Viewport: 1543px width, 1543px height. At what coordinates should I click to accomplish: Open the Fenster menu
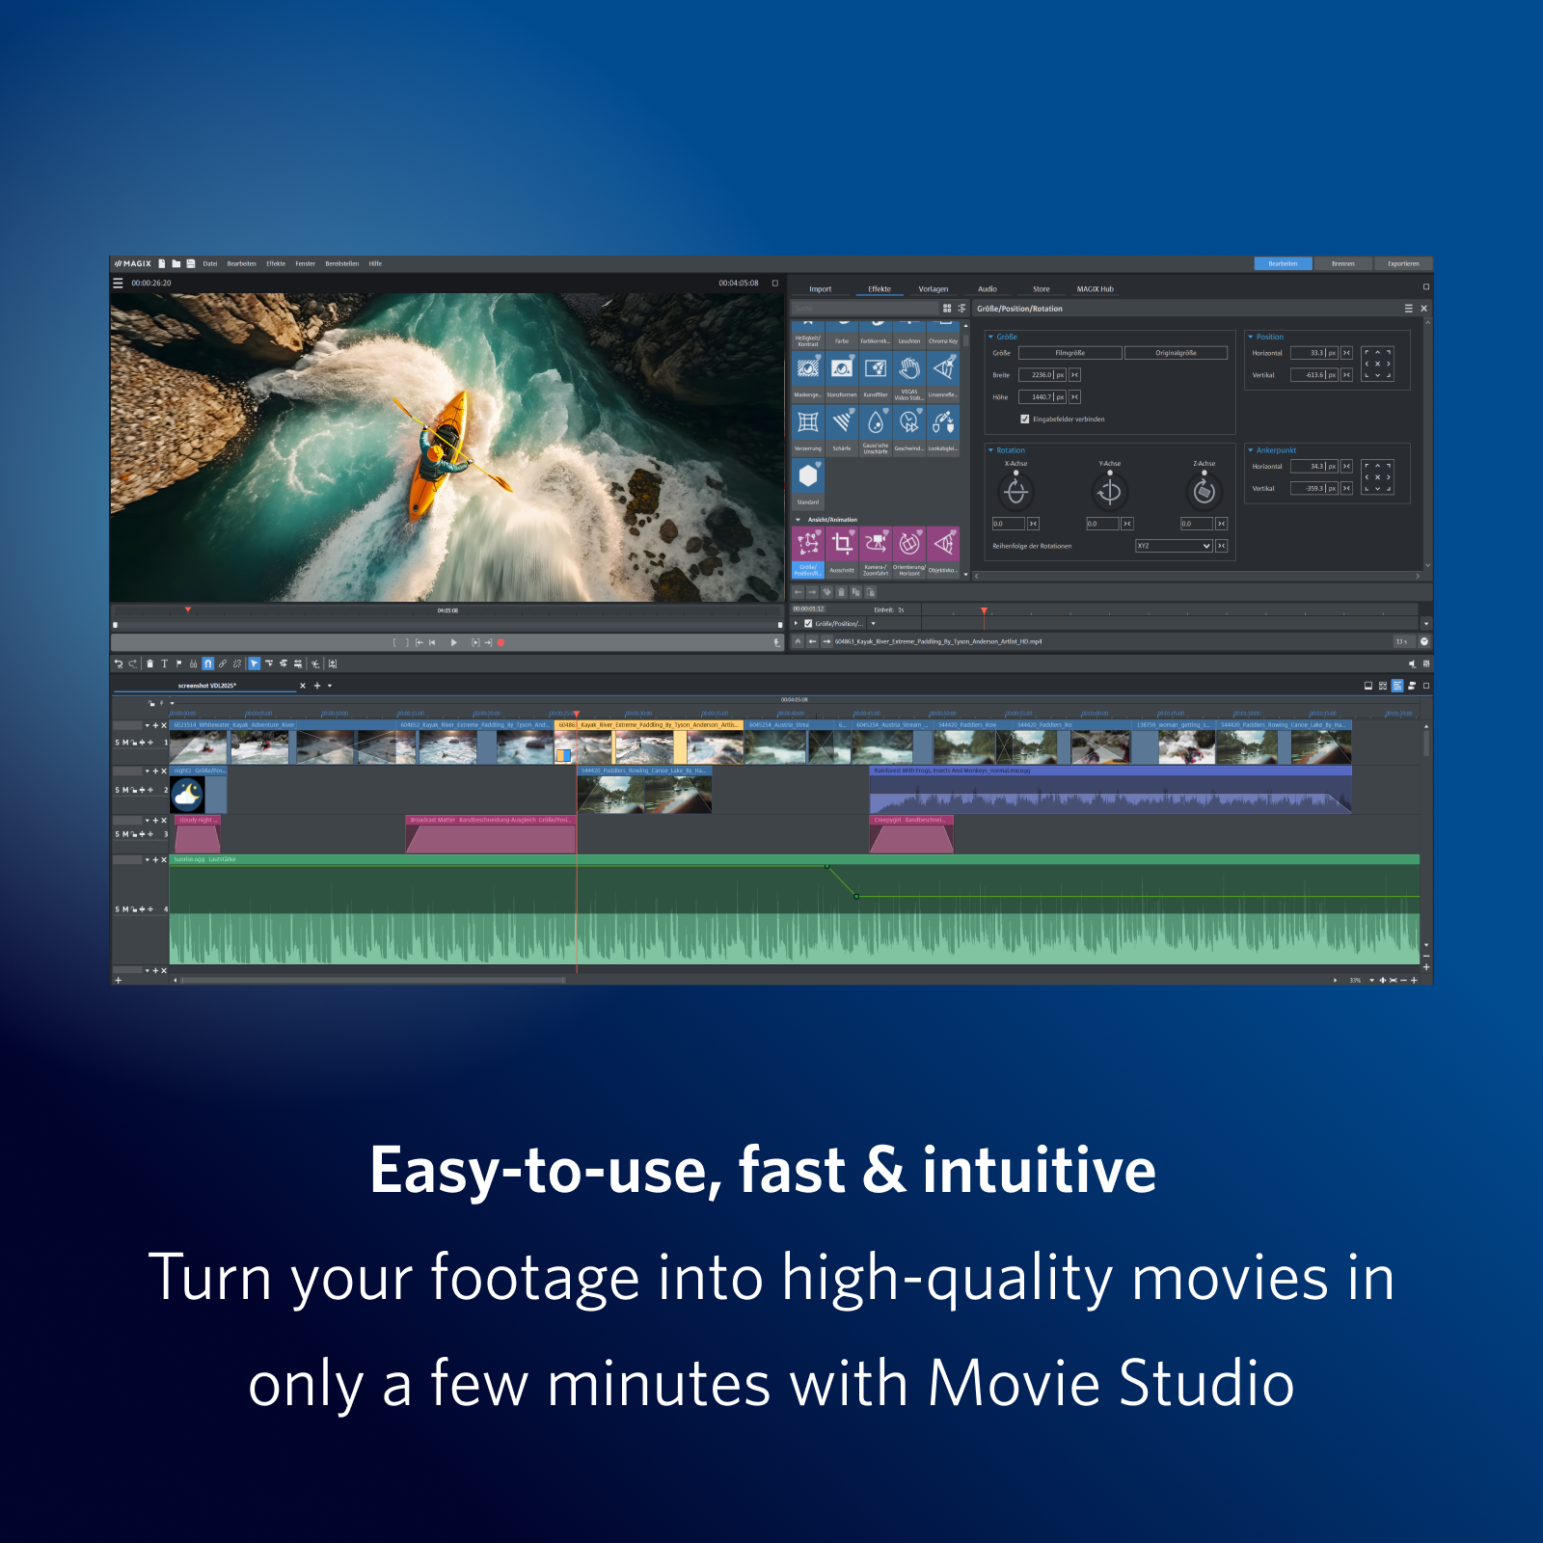306,263
